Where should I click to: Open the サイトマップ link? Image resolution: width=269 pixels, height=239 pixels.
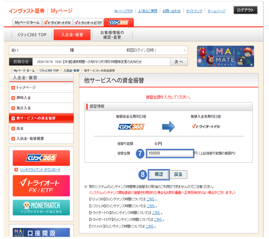click(194, 11)
